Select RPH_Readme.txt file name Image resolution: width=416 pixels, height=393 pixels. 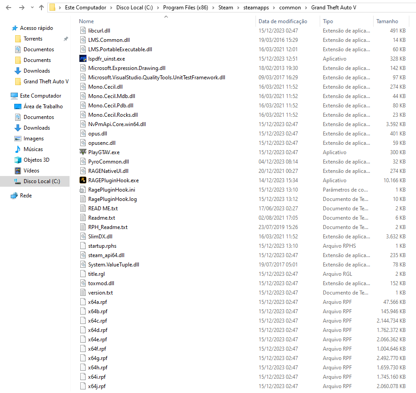[108, 227]
